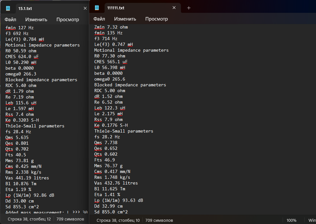Click the line 'Vas 441.19 litres'

(27, 178)
